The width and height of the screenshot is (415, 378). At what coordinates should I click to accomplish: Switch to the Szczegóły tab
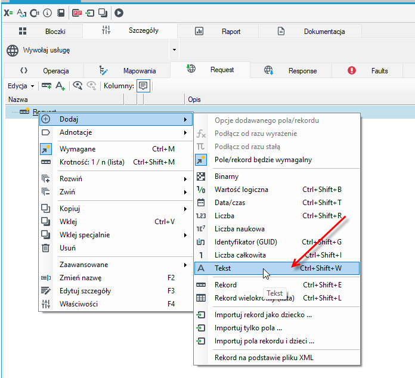[130, 30]
